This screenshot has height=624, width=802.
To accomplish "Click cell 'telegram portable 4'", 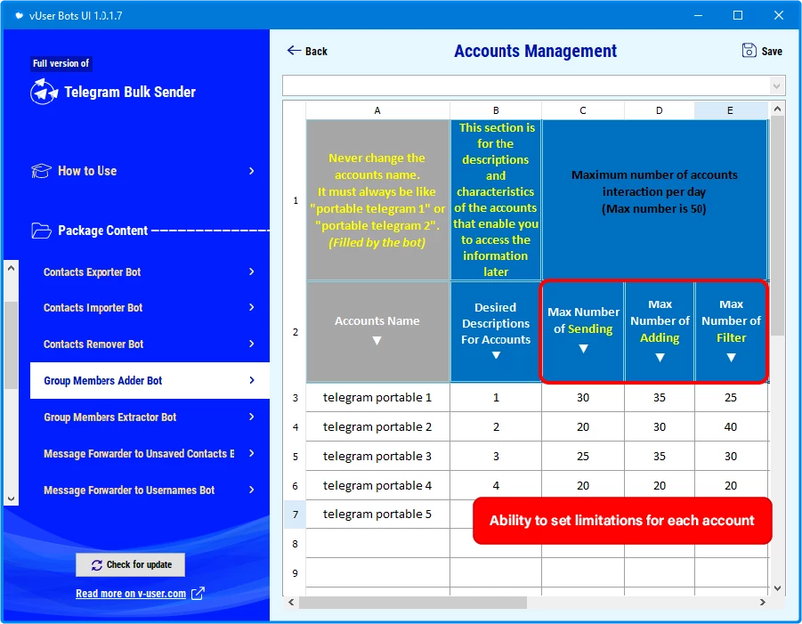I will [377, 485].
